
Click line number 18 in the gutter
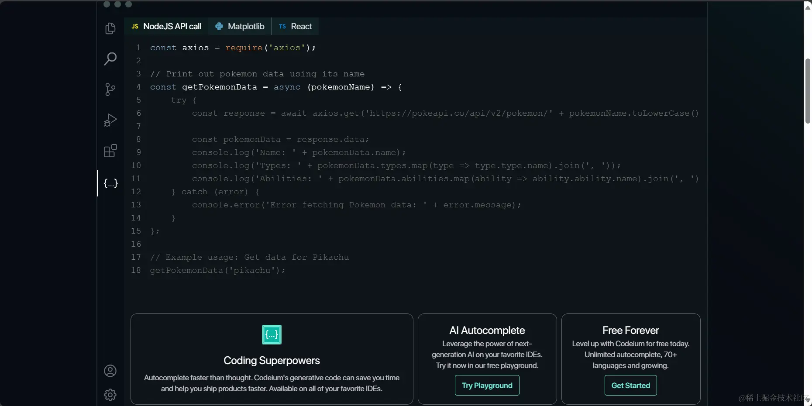[x=136, y=270]
